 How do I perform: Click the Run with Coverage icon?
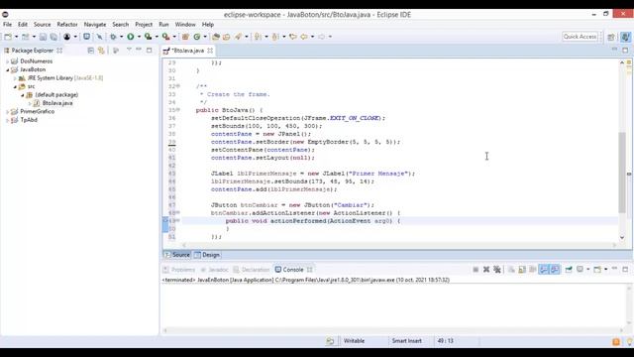pyautogui.click(x=149, y=37)
